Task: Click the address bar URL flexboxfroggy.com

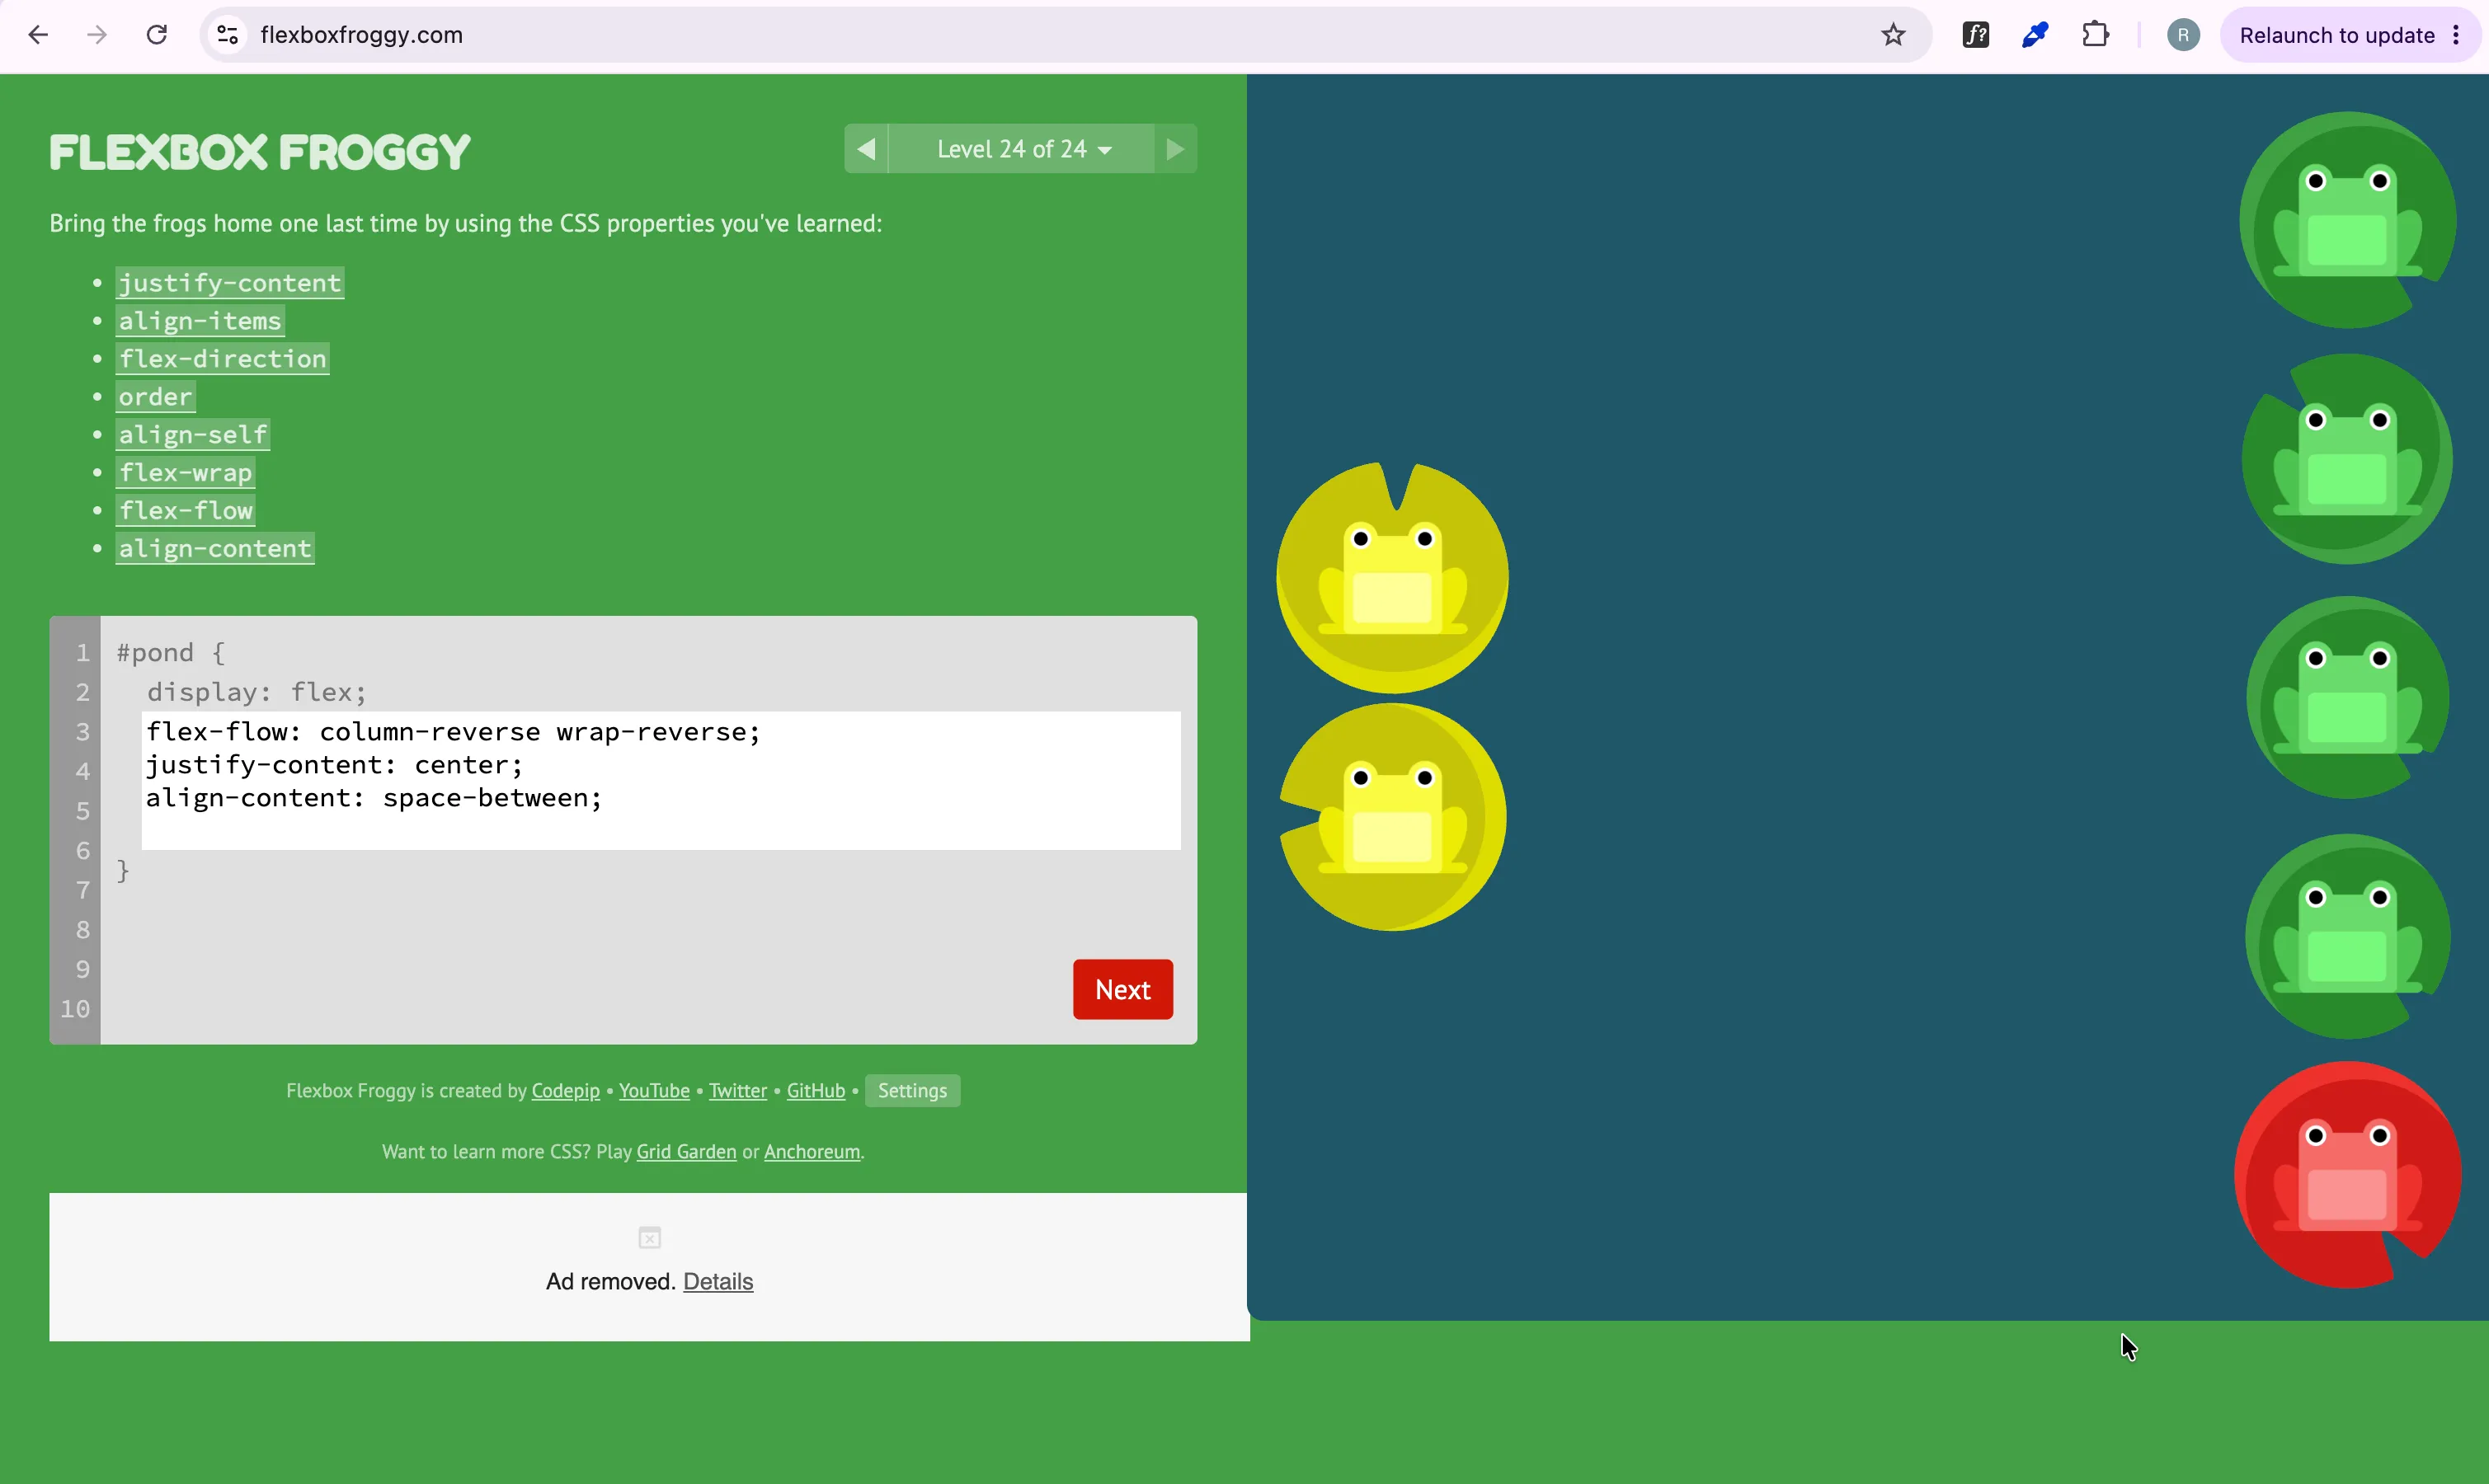Action: click(361, 35)
